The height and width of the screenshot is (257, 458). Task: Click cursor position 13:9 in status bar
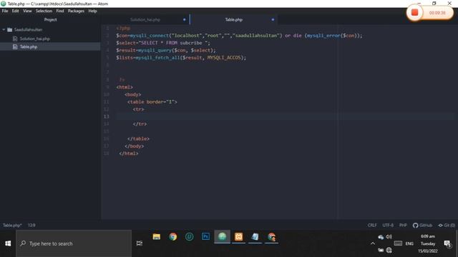coord(31,226)
